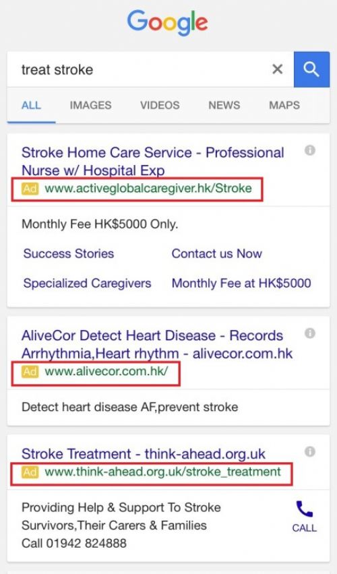Screen dimensions: 337x574
Task: Switch to the MAPS tab
Action: click(284, 105)
